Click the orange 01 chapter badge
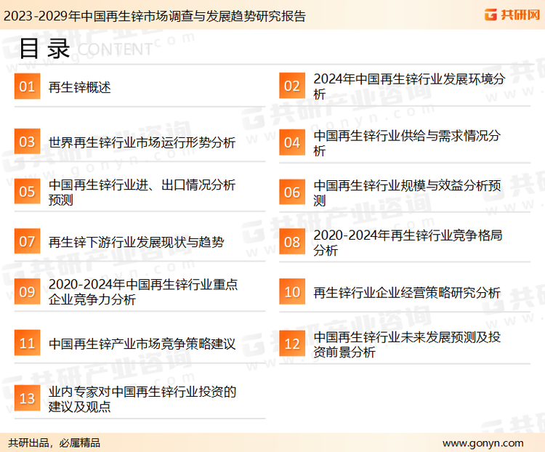545x452 pixels. tap(27, 86)
